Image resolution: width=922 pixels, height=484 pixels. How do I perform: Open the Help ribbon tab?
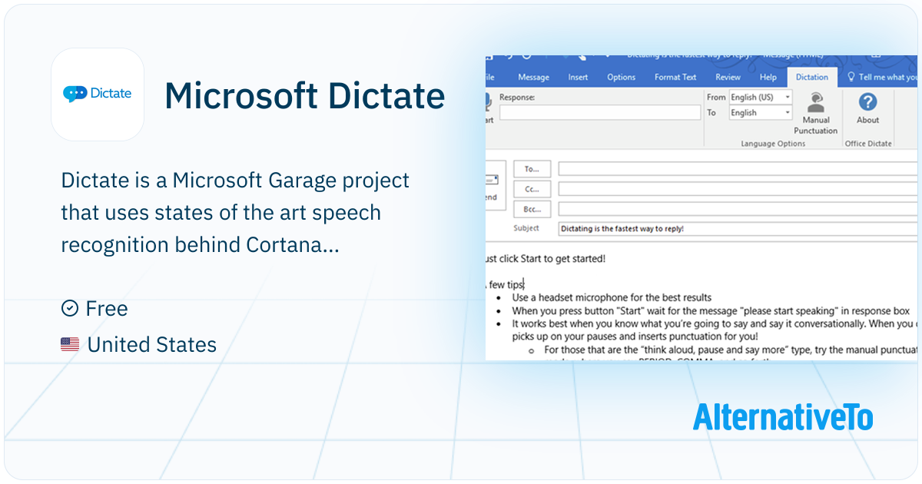coord(768,77)
